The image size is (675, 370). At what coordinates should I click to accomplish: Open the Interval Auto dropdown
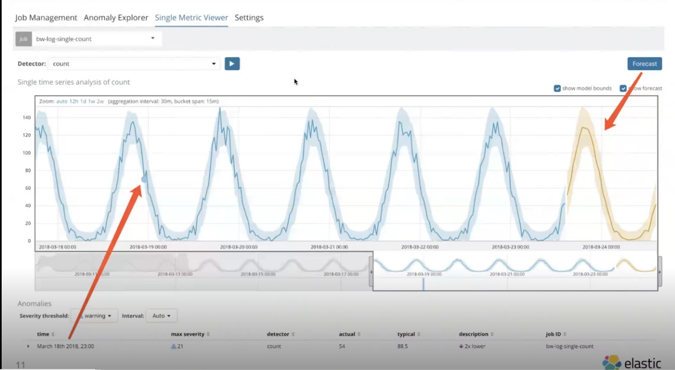point(161,316)
